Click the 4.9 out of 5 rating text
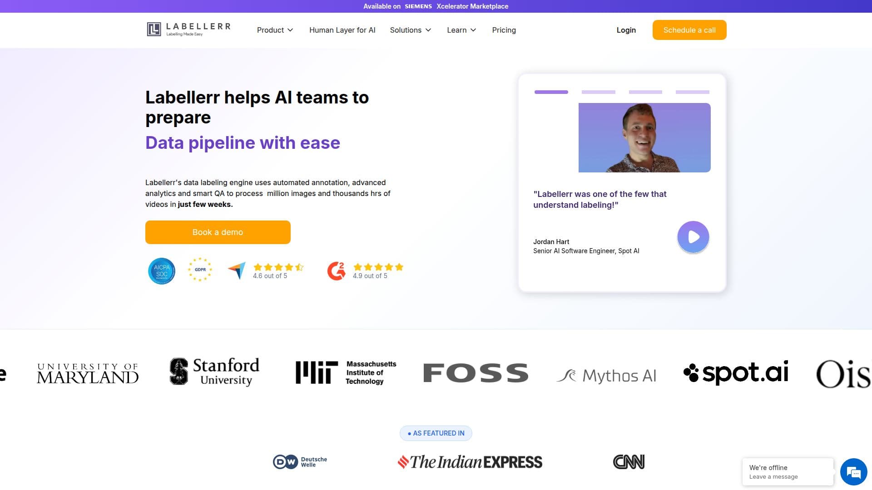The height and width of the screenshot is (490, 872). (x=370, y=276)
